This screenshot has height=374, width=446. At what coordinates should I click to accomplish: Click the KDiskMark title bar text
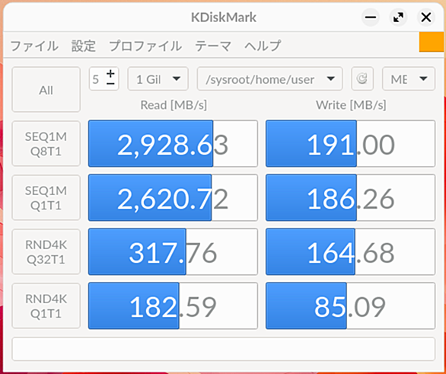coord(224,18)
